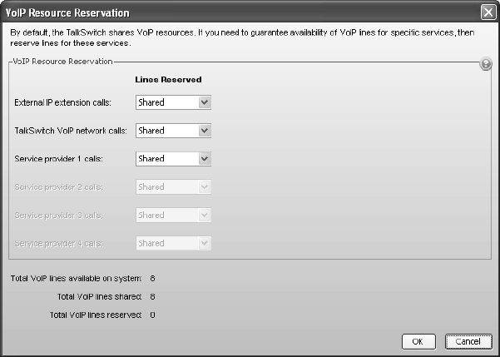Click the Cancel button
Screen dimensions: 500x357
(468, 342)
